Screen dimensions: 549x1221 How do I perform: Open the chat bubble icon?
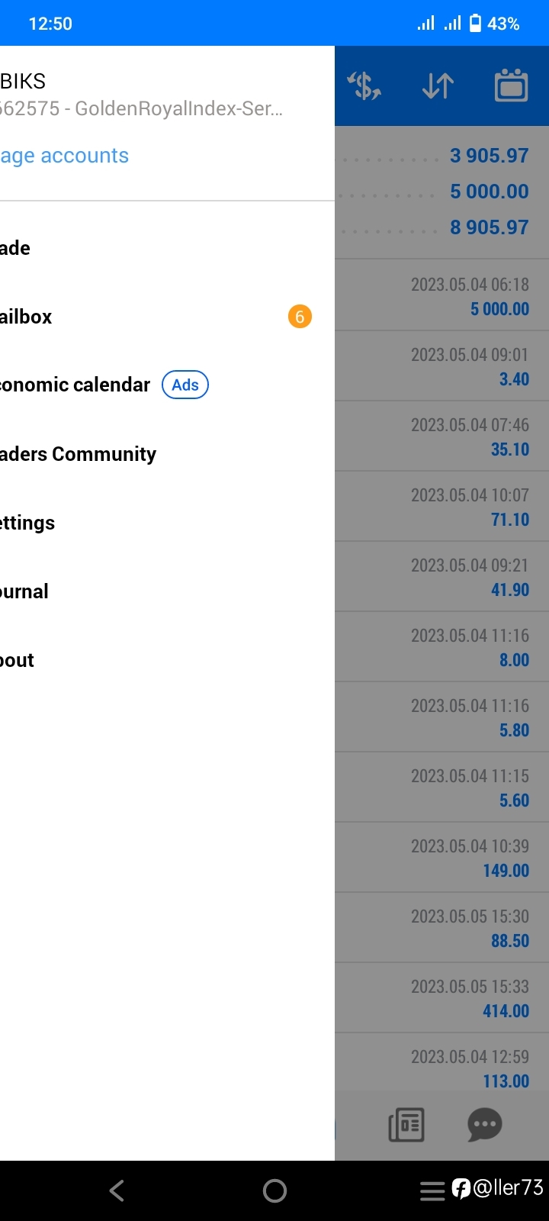484,1124
